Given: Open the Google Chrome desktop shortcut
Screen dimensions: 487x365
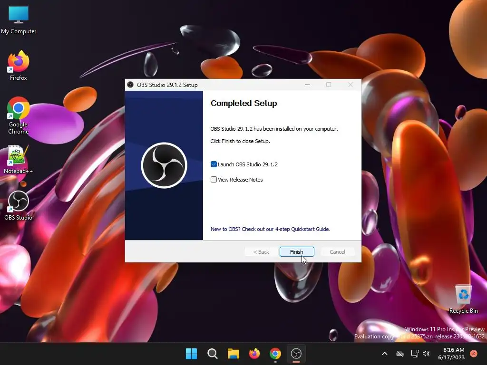Looking at the screenshot, I should 19,115.
